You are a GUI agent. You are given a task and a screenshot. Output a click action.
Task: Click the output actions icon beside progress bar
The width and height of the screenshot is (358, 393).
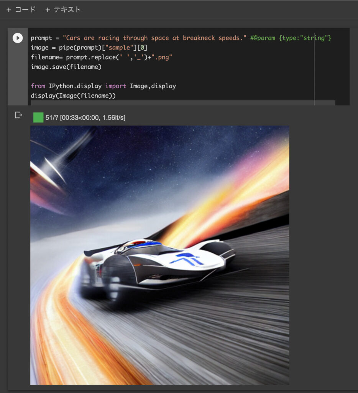pyautogui.click(x=18, y=115)
